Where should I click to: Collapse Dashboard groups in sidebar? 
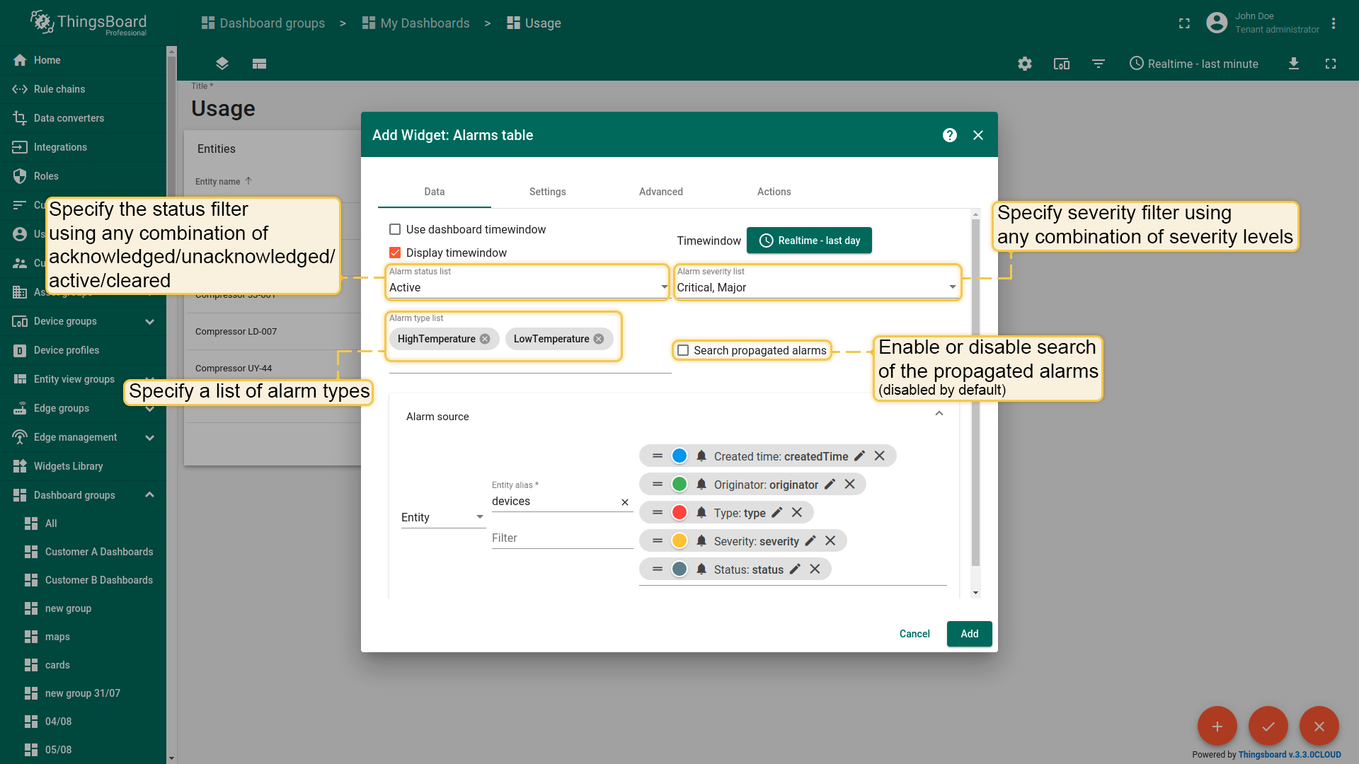(x=150, y=495)
